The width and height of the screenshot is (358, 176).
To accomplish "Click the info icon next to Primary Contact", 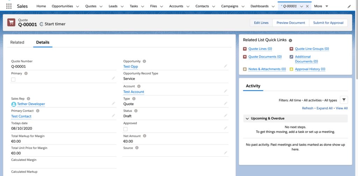I will [38, 111].
